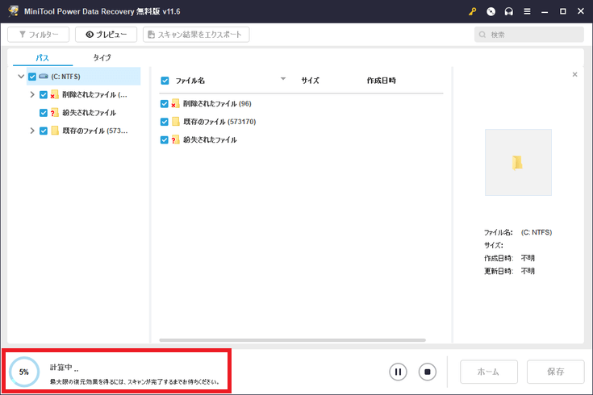Screen dimensions: 593x395
Task: Pause the scan in progress
Action: pyautogui.click(x=398, y=372)
